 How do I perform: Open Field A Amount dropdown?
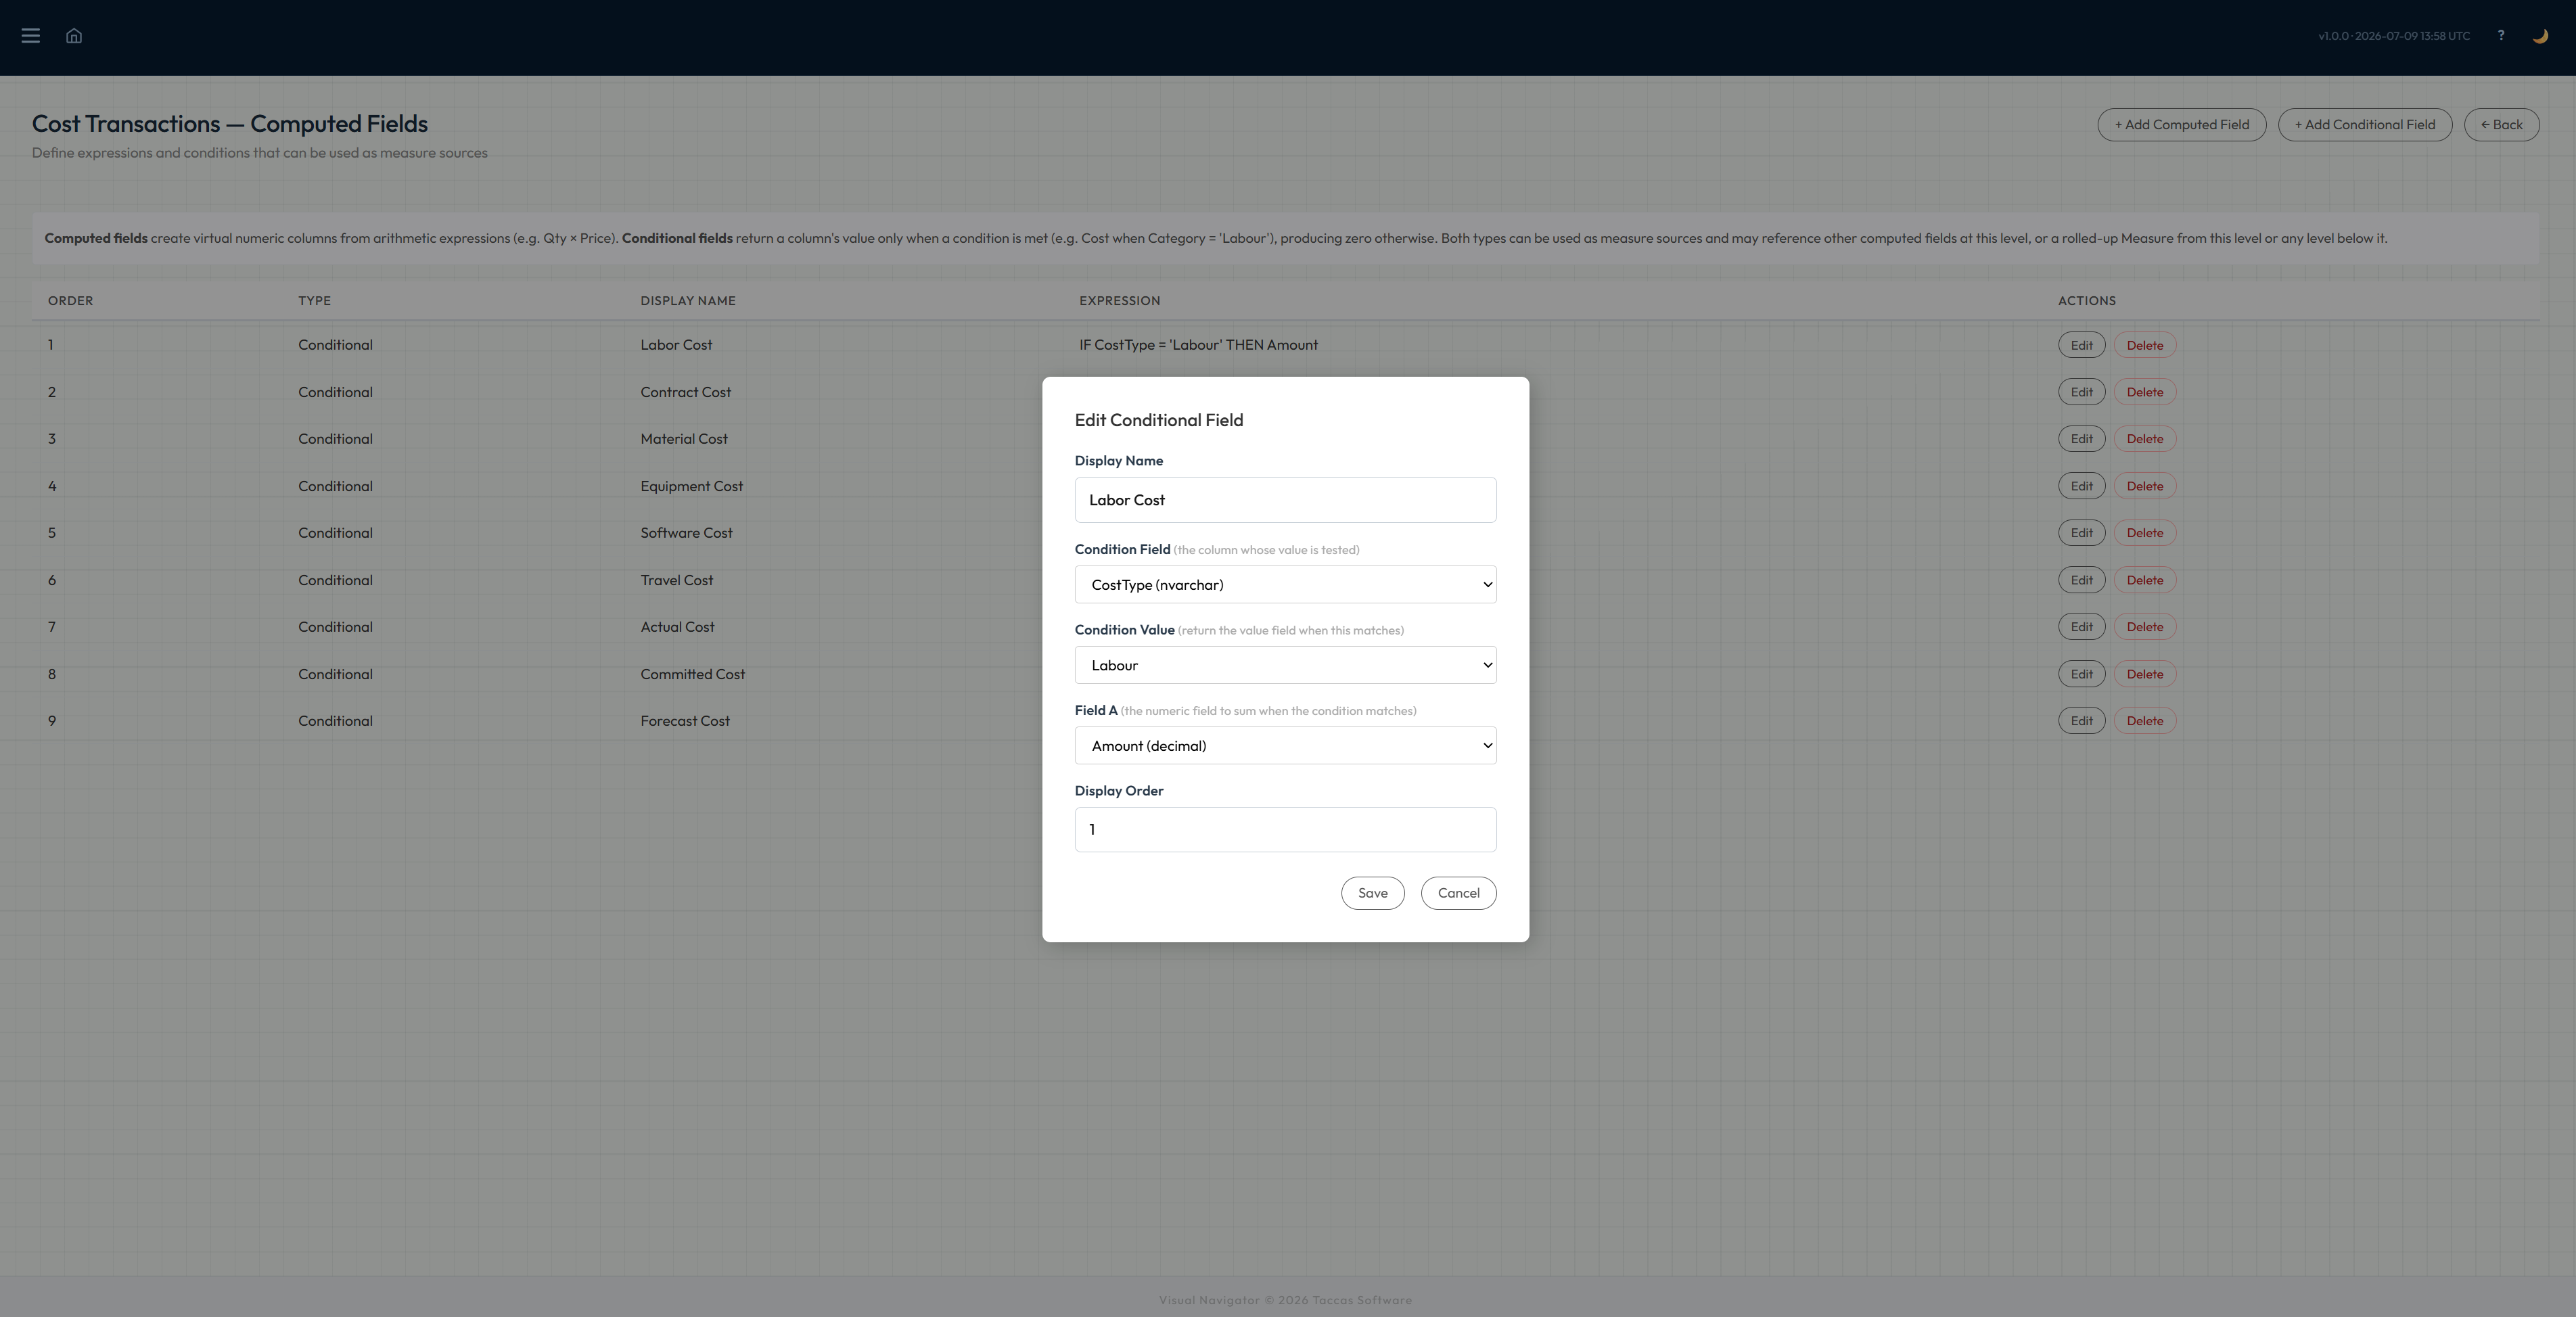1285,746
